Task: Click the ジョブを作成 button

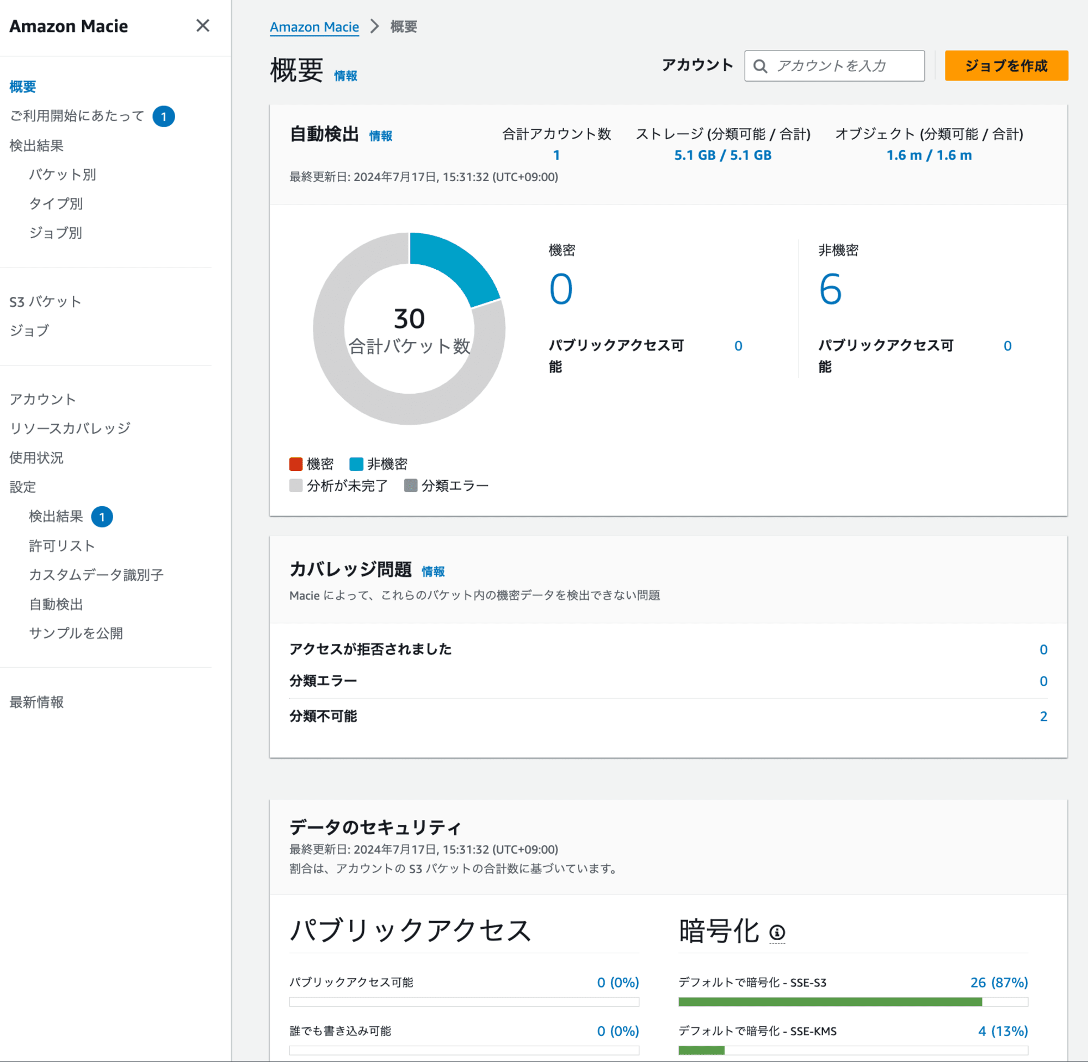Action: [x=1006, y=66]
